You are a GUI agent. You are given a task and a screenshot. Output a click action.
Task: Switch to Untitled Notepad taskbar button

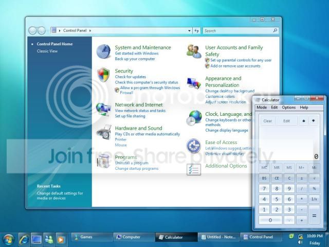[218, 237]
